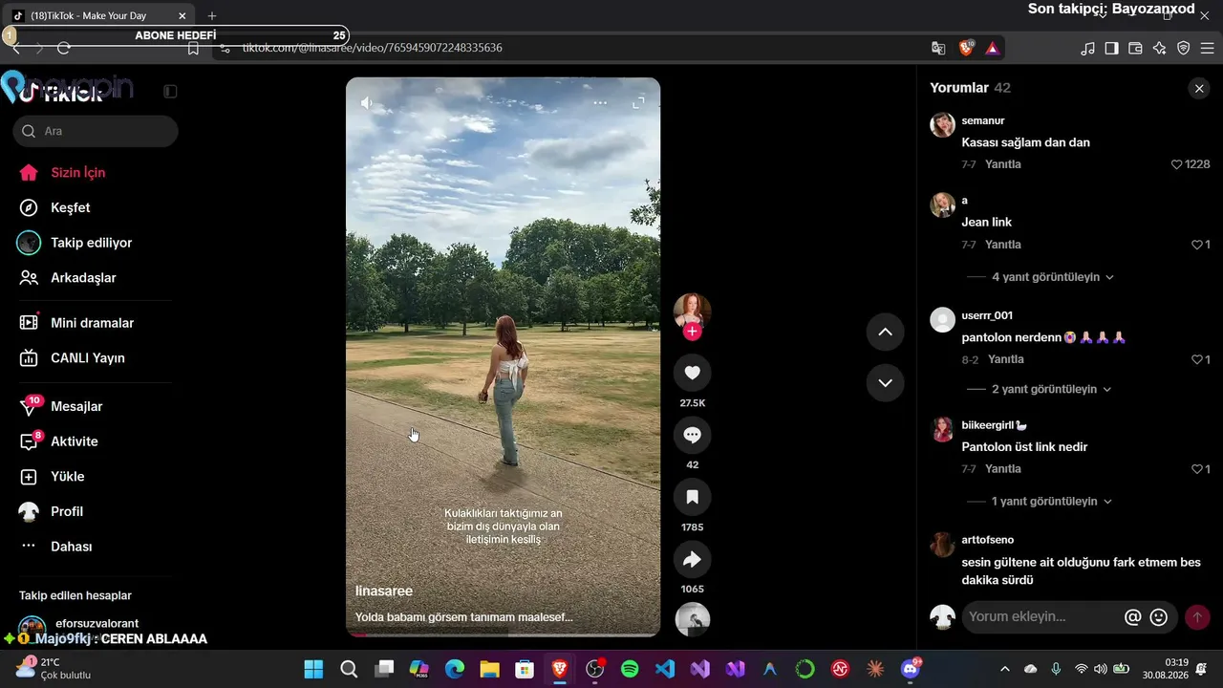Like biikeergirll's "Pantolon üst link nedir" comment
The height and width of the screenshot is (688, 1223).
click(x=1196, y=469)
